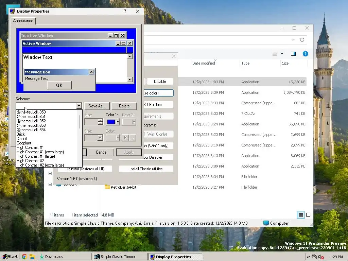Open File Explorer quick launch icon

(32, 257)
